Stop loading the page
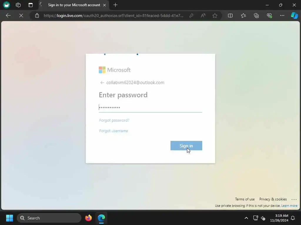301x225 pixels. [x=21, y=16]
